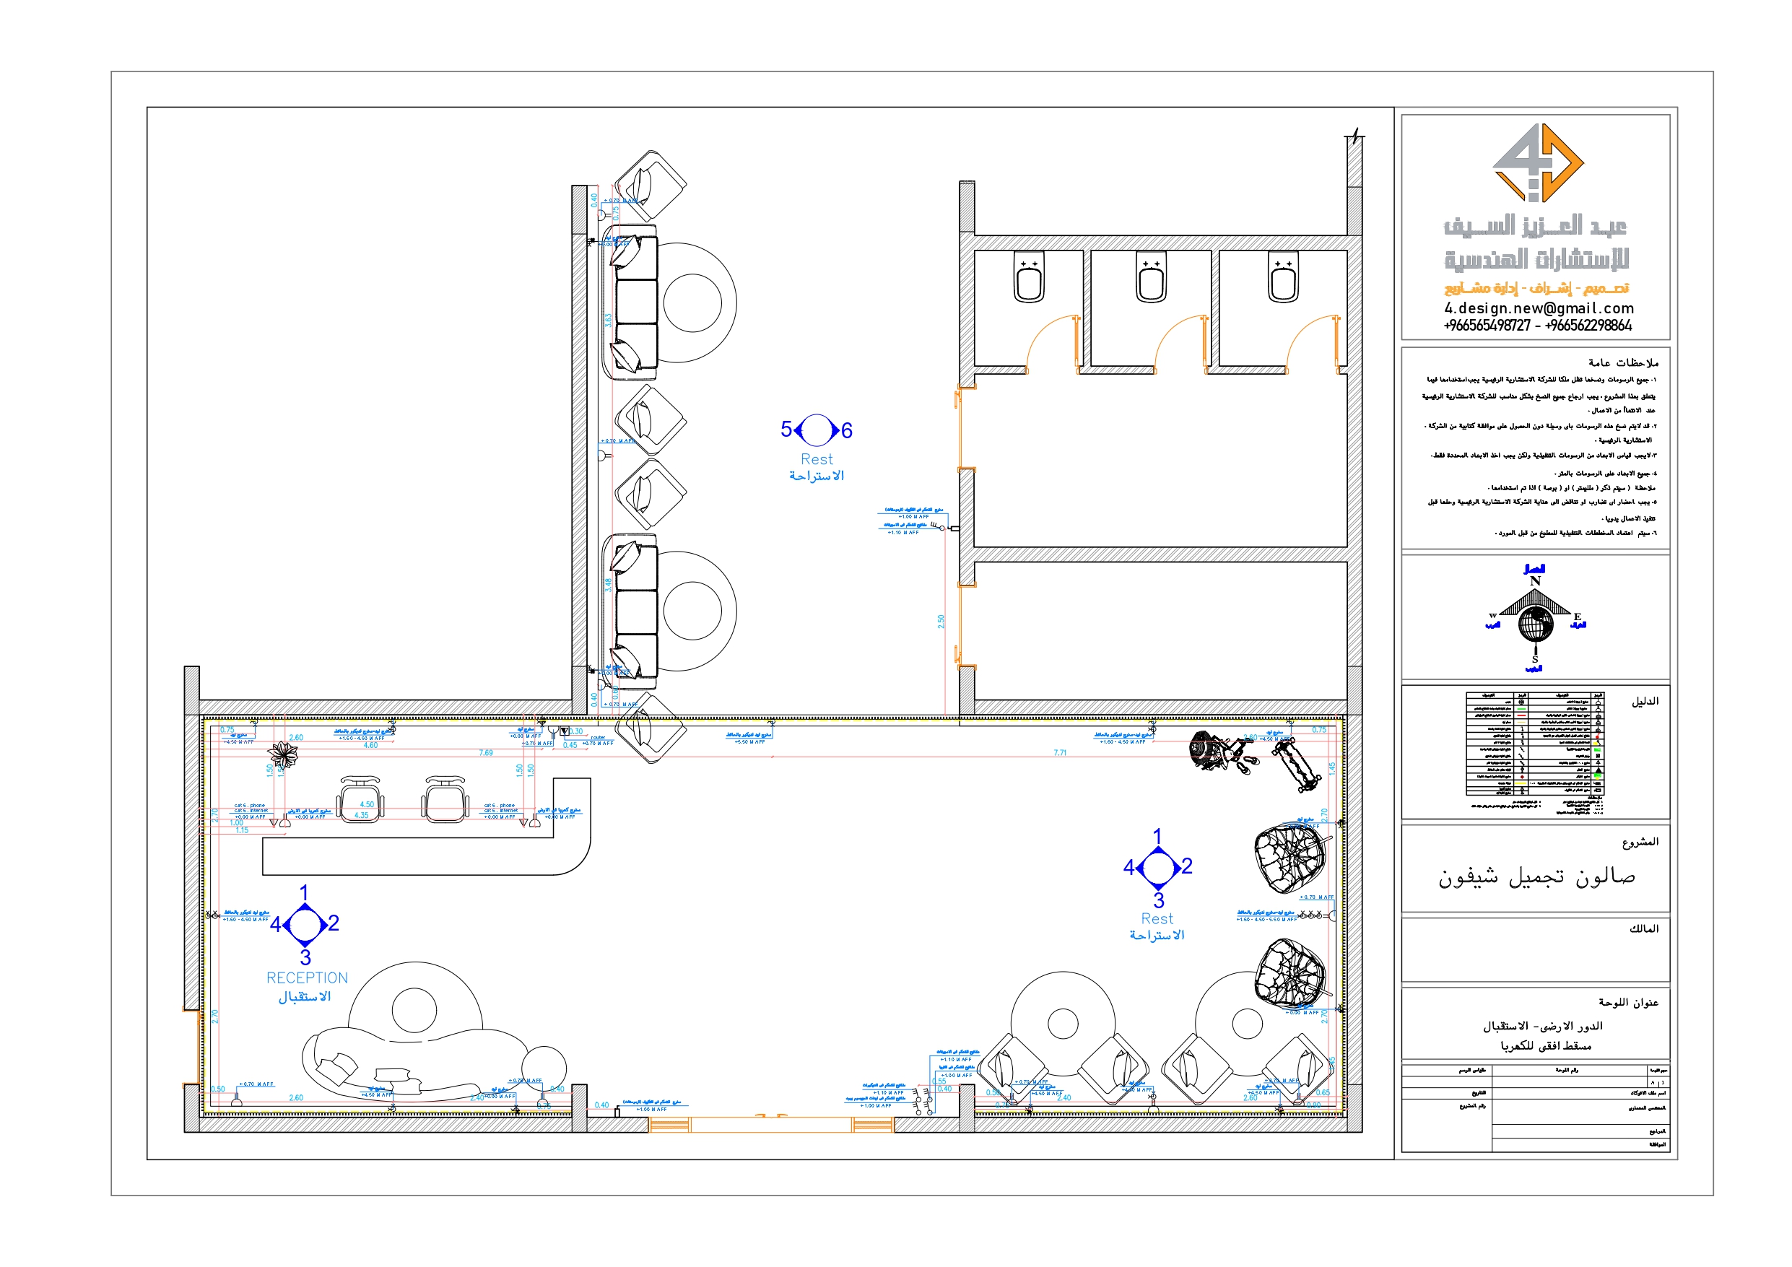Select the elevation marker numbered 5 and 6

click(x=817, y=430)
